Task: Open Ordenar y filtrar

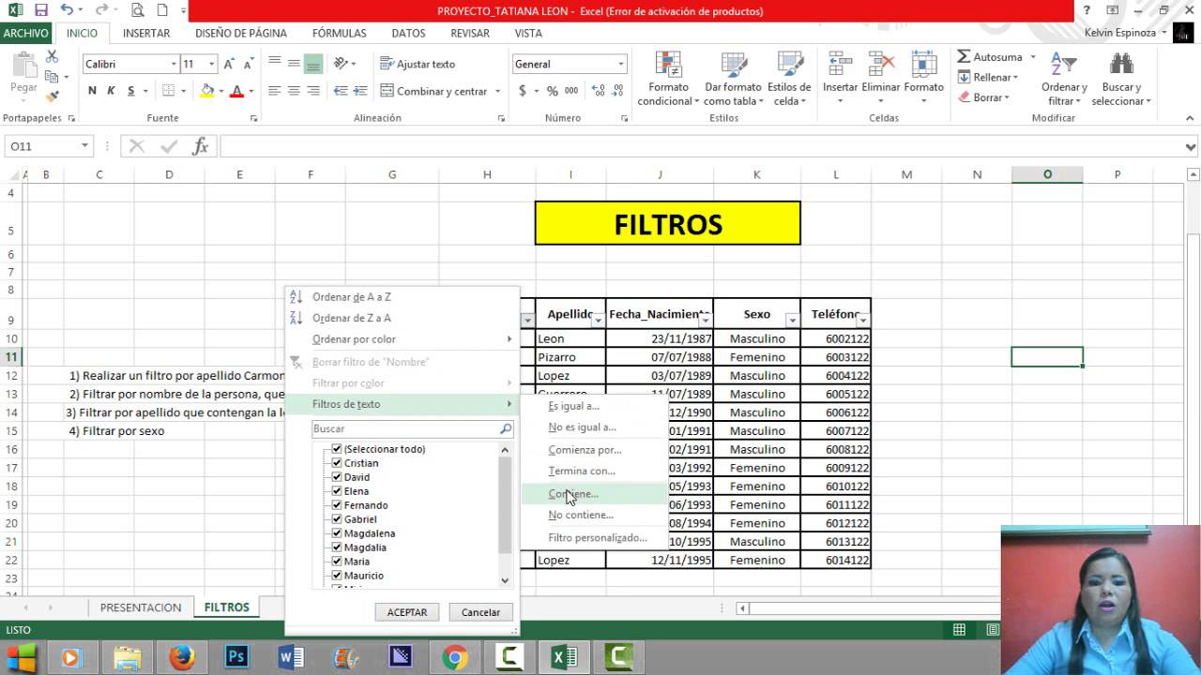Action: click(x=1064, y=79)
